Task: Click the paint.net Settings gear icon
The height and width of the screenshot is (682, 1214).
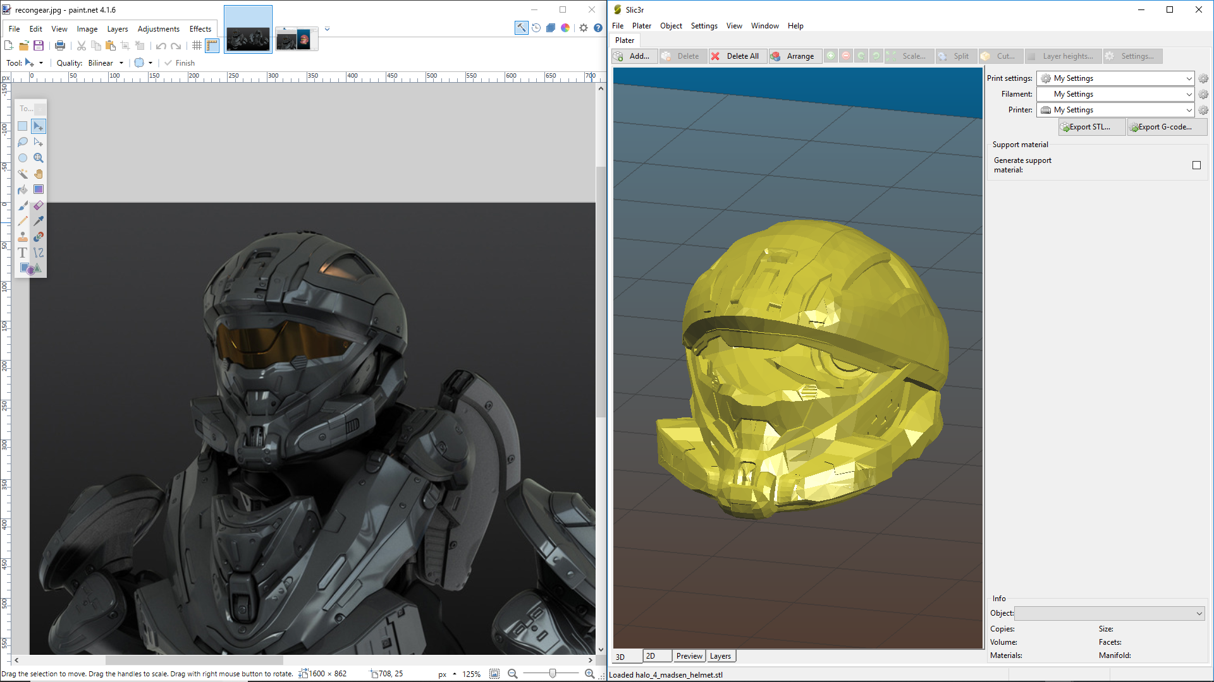Action: click(584, 28)
